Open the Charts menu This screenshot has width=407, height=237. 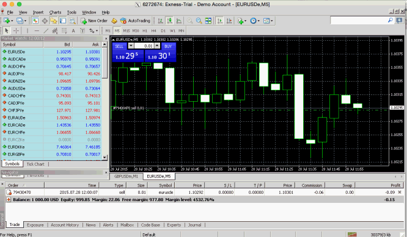pos(55,12)
